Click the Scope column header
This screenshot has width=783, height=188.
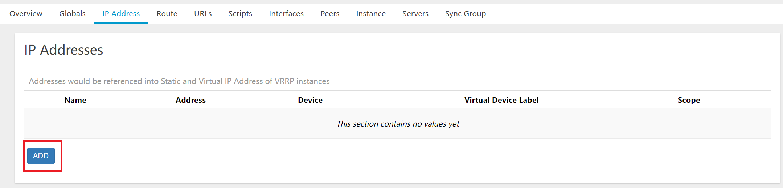click(x=689, y=100)
